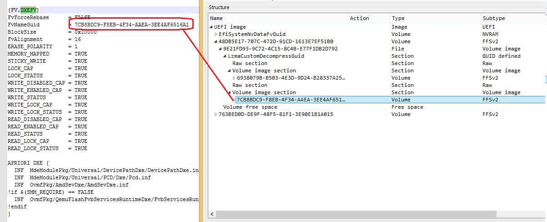Screen dimensions: 547x222
Task: Select the 763BED0D-DE9F volume row
Action: [x=276, y=114]
